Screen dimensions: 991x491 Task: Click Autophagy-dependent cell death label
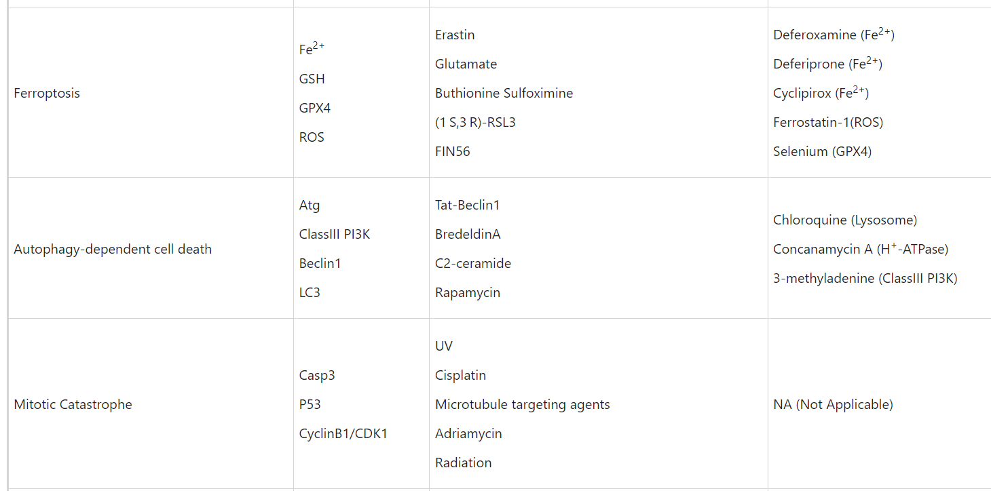pos(113,249)
